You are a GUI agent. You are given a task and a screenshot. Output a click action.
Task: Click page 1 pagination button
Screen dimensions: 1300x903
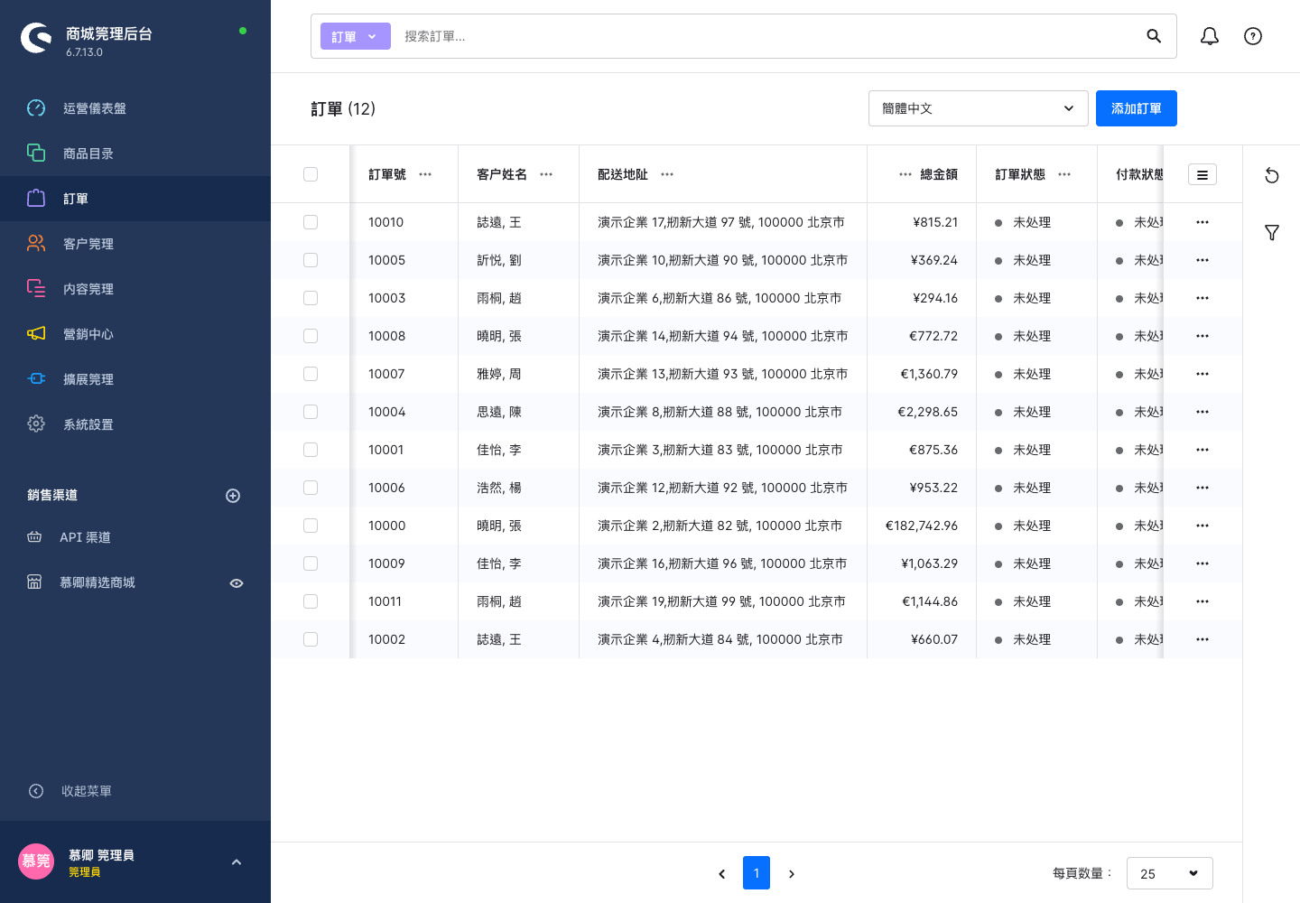click(x=757, y=873)
